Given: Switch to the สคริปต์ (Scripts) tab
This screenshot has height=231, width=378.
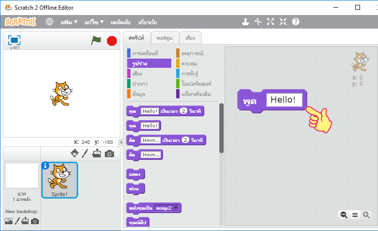Looking at the screenshot, I should click(136, 38).
